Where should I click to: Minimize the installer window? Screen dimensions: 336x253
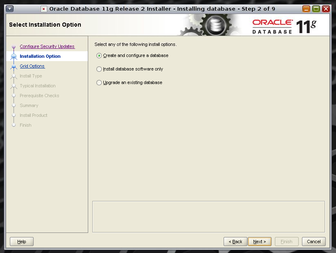pyautogui.click(x=306, y=9)
